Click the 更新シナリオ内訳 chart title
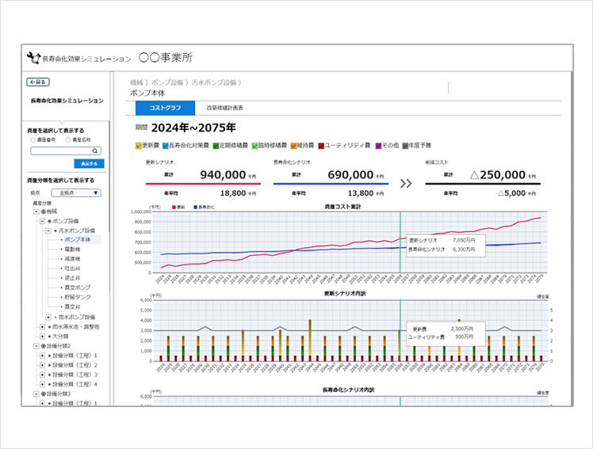 coord(345,294)
